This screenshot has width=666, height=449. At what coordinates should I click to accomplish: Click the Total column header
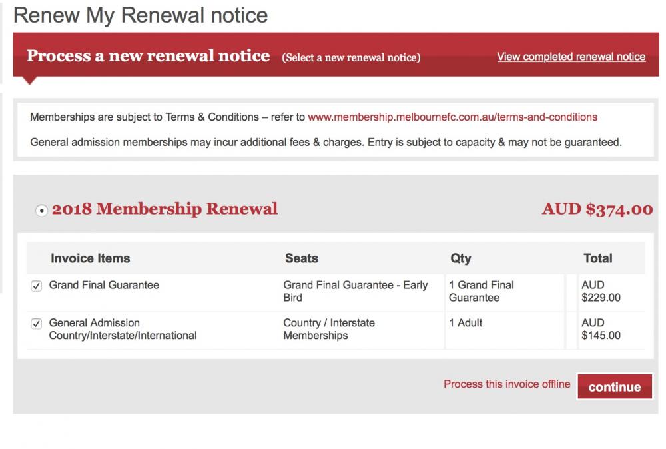597,258
